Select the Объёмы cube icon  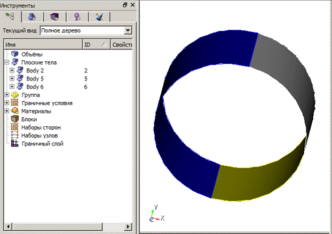(x=15, y=54)
